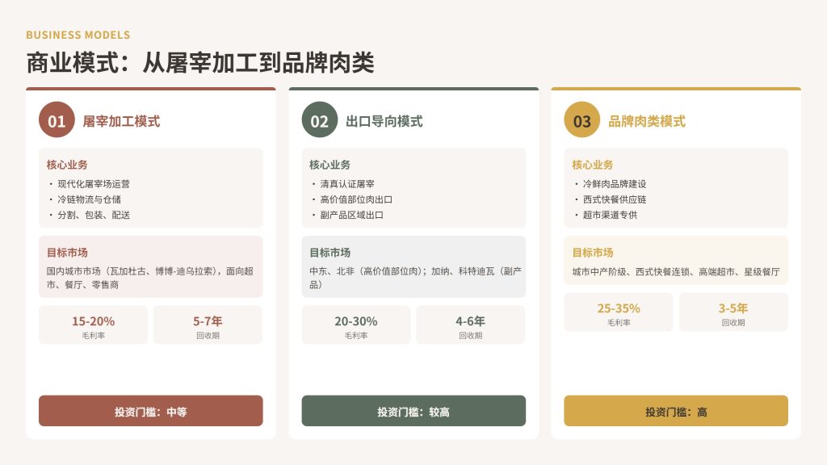Screen dimensions: 827x465
Task: Click the BUSINESS MODELS header label
Action: 78,36
